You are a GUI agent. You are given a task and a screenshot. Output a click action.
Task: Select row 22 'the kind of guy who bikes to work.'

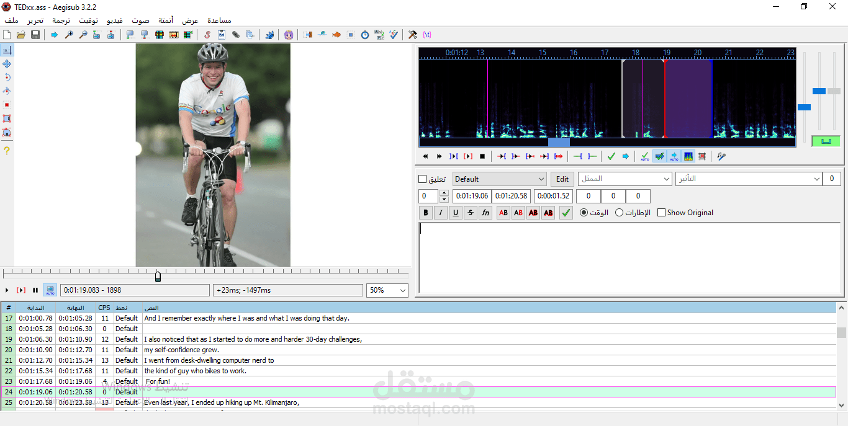pyautogui.click(x=418, y=371)
